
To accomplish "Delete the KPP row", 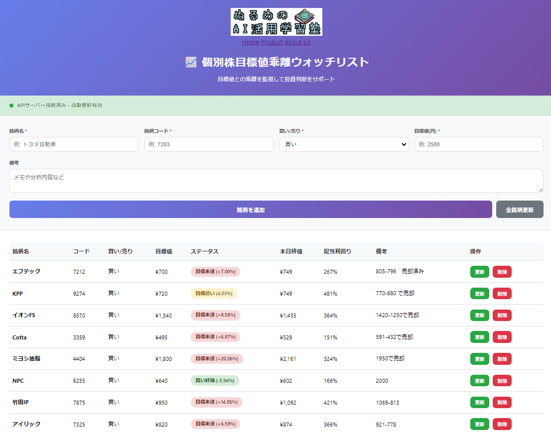I will tap(502, 294).
